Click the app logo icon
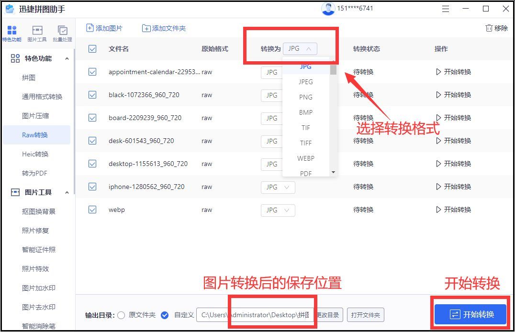 point(10,9)
